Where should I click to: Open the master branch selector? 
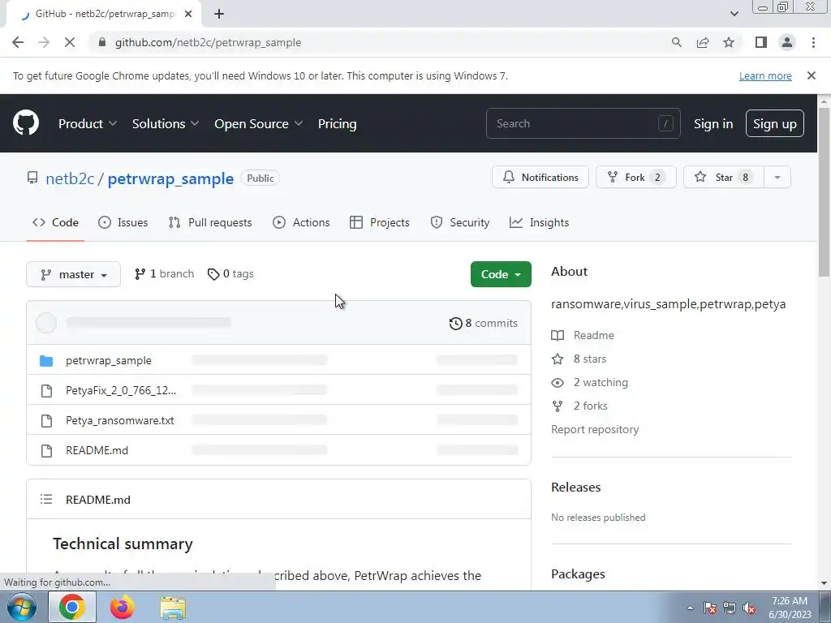click(74, 274)
